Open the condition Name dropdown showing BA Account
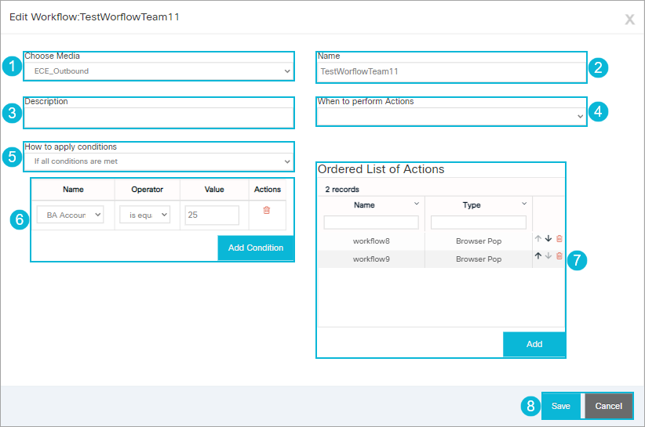 (70, 215)
